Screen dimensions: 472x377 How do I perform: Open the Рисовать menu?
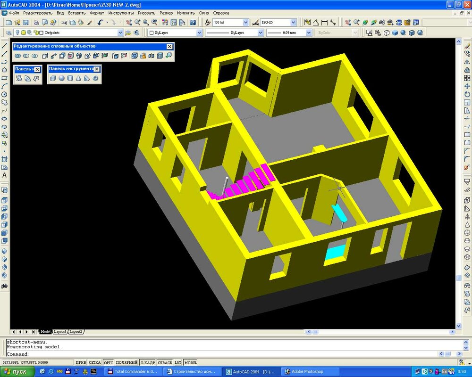pos(146,13)
